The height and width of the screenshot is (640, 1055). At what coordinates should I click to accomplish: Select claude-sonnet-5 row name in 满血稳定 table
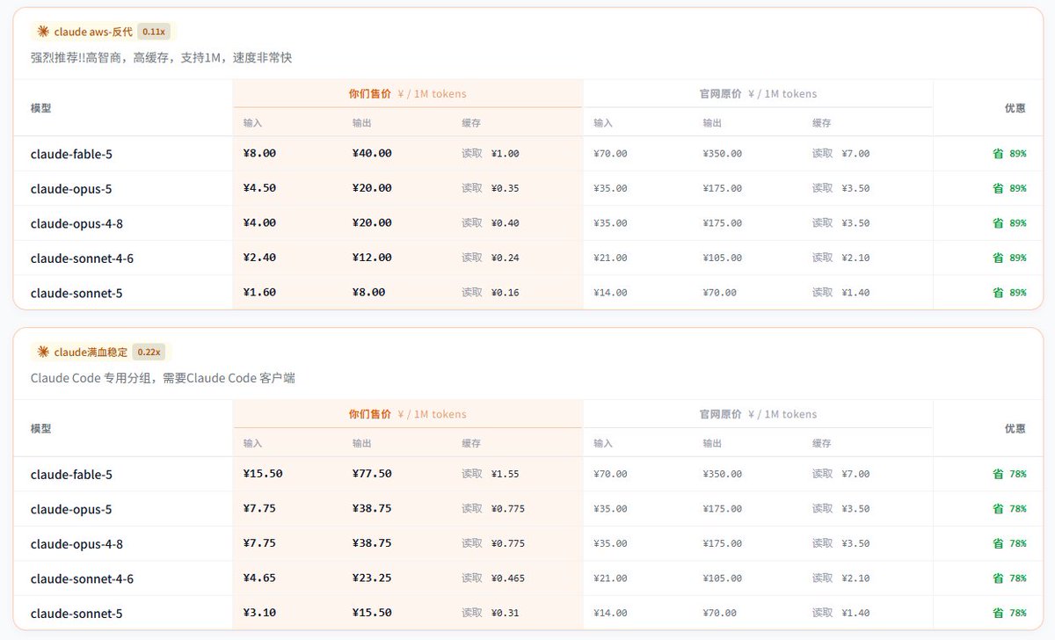click(76, 614)
